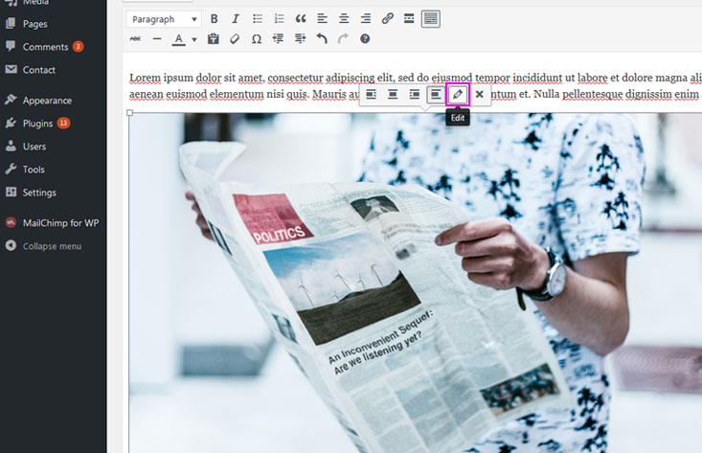Image resolution: width=702 pixels, height=453 pixels.
Task: Open Pages in the sidebar
Action: (34, 24)
